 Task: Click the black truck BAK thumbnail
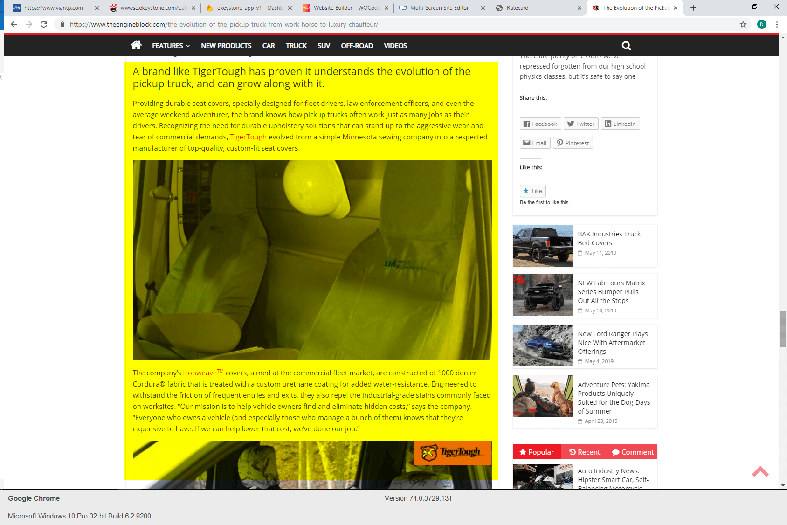coord(543,246)
